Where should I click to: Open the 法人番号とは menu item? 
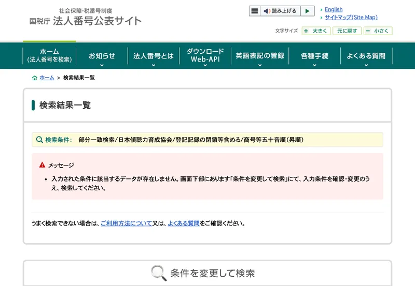click(154, 55)
